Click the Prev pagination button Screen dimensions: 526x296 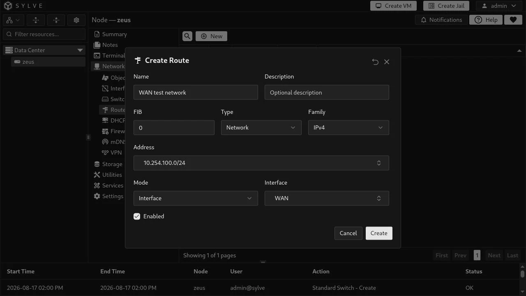coord(460,255)
